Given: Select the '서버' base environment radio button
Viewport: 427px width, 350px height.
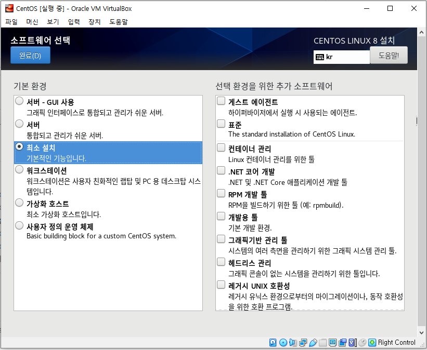Looking at the screenshot, I should pos(19,124).
